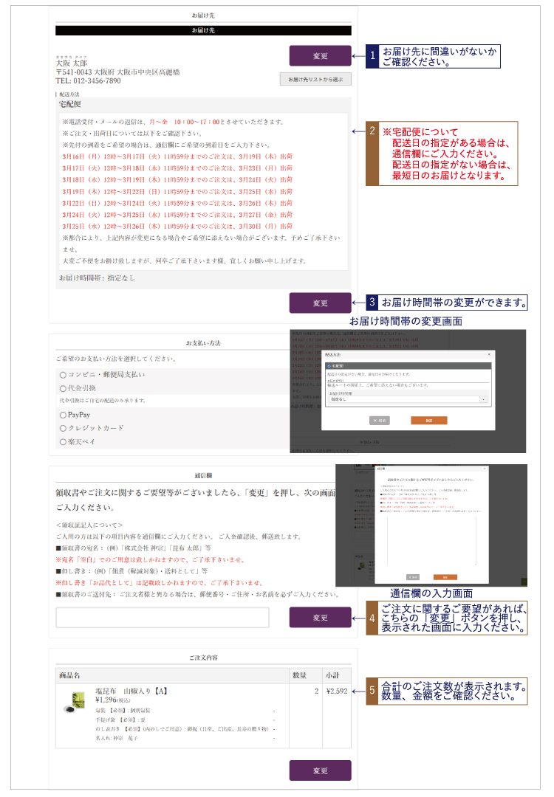The height and width of the screenshot is (797, 554).
Task: Choose PayPay as payment method
Action: [x=63, y=415]
